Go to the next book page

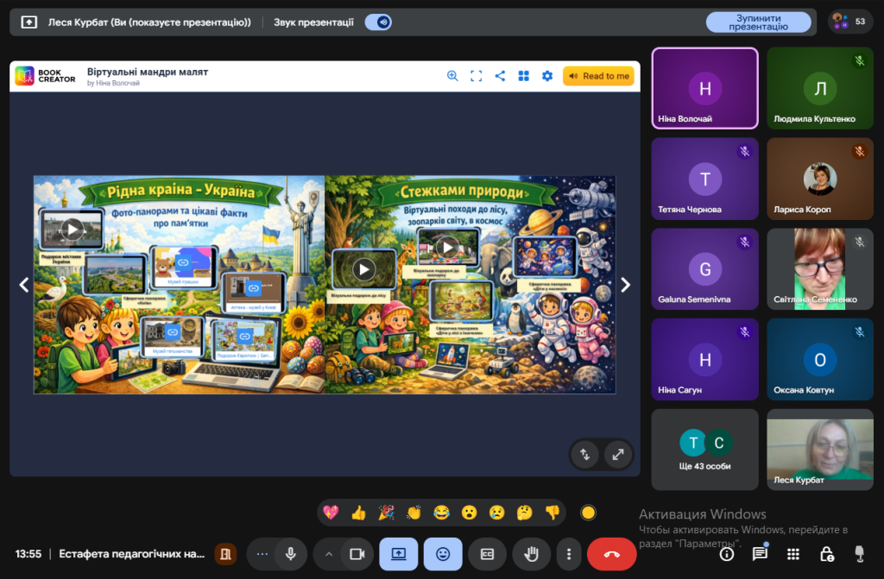[626, 285]
